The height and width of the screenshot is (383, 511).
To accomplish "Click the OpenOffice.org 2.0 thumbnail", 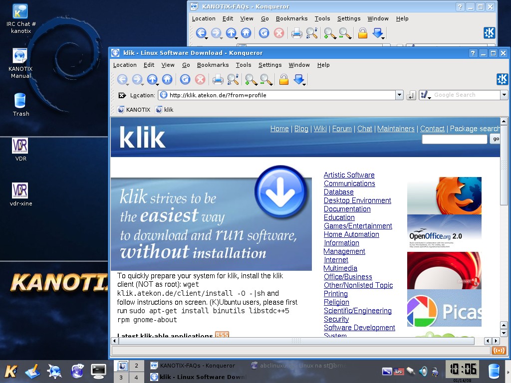I will click(444, 233).
